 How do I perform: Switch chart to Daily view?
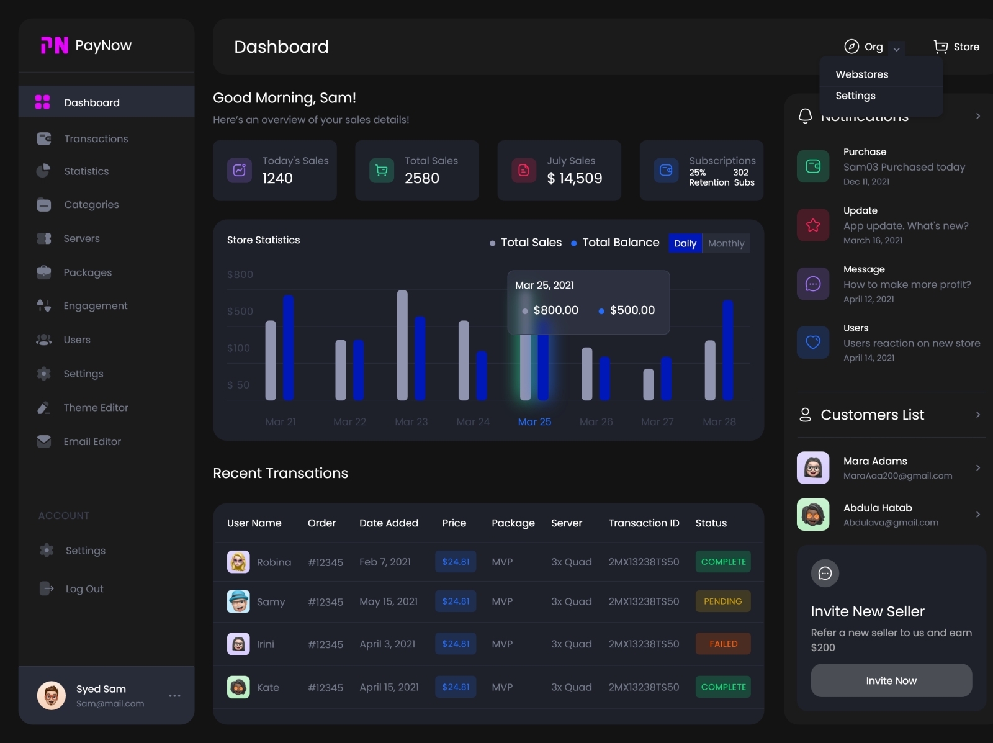[685, 243]
